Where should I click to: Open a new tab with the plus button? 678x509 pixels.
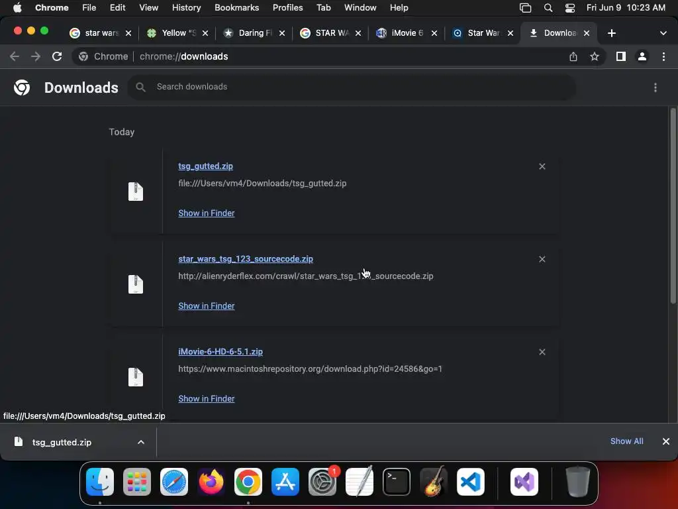(x=611, y=33)
